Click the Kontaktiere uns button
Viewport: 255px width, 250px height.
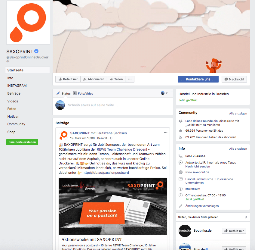coord(198,79)
